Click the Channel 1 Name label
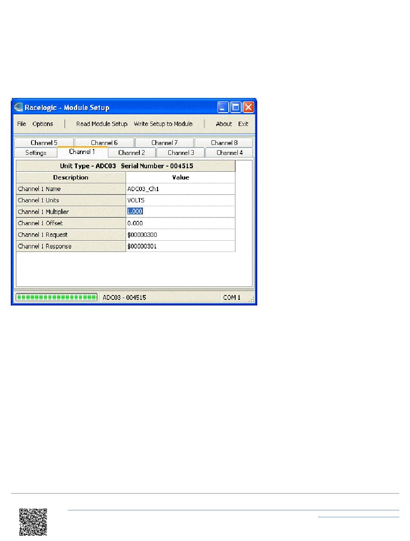 [x=71, y=189]
